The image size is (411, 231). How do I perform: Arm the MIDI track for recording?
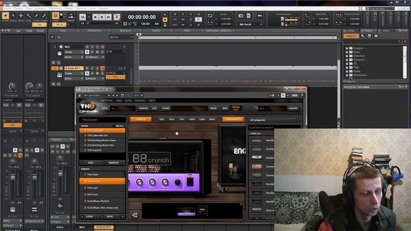click(97, 47)
